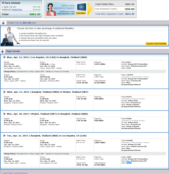Click yellow arrow beside Card Statement Credit

(x=117, y=9)
